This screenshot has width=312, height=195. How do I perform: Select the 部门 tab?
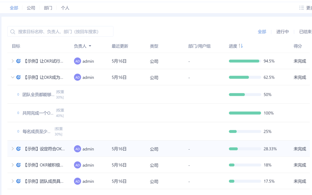[x=48, y=8]
